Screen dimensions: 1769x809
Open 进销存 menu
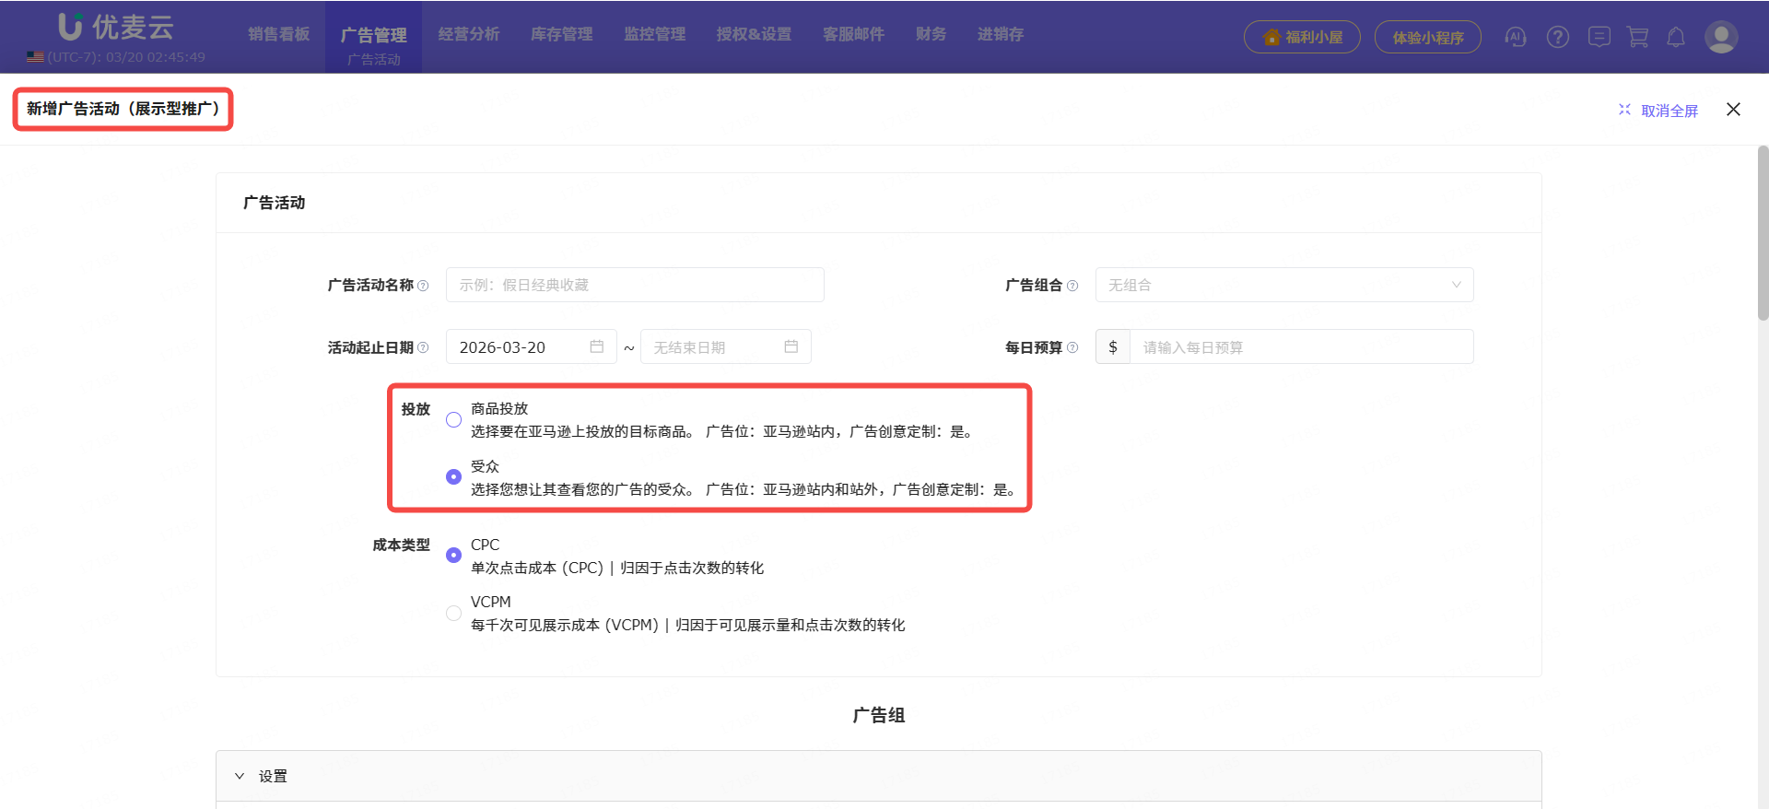pos(1001,34)
